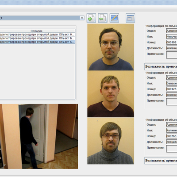This screenshot has height=177, width=177.
Task: Select the highlighted event row ending Объект: К
Action: pos(38,42)
